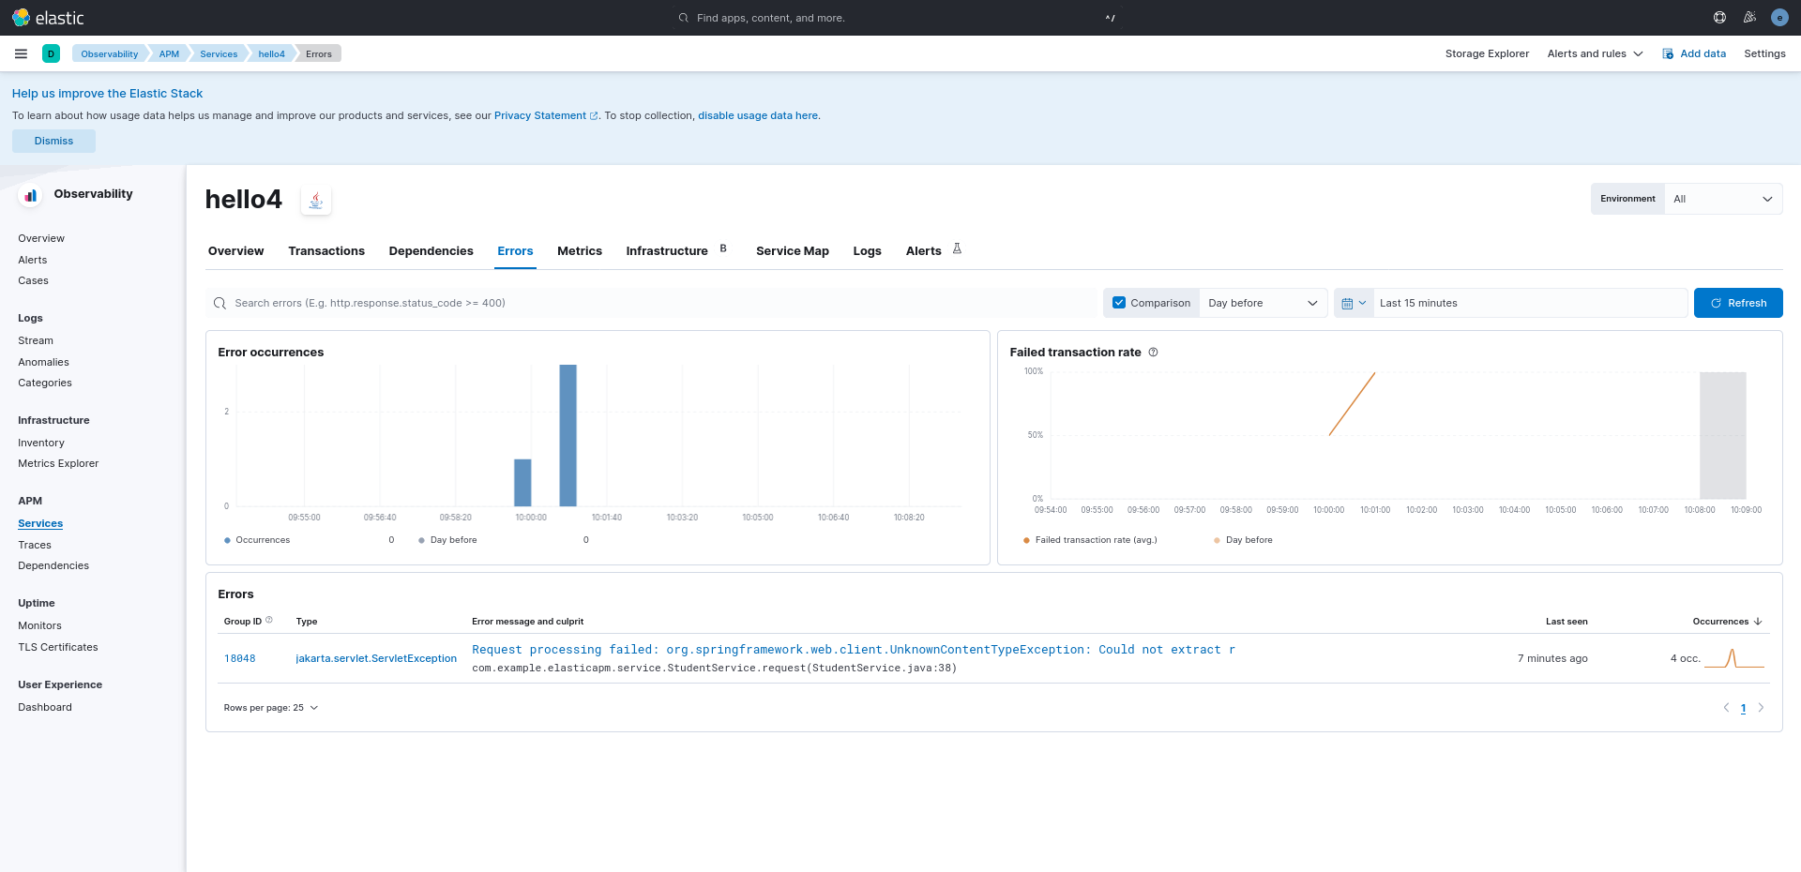
Task: Switch to the Transactions tab
Action: click(x=326, y=251)
